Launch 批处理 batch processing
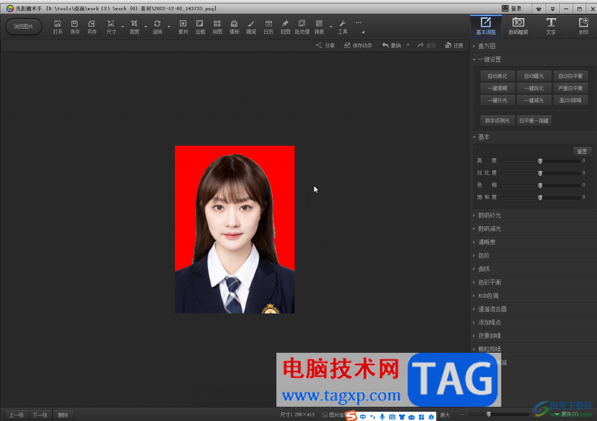Image resolution: width=597 pixels, height=421 pixels. (x=302, y=27)
